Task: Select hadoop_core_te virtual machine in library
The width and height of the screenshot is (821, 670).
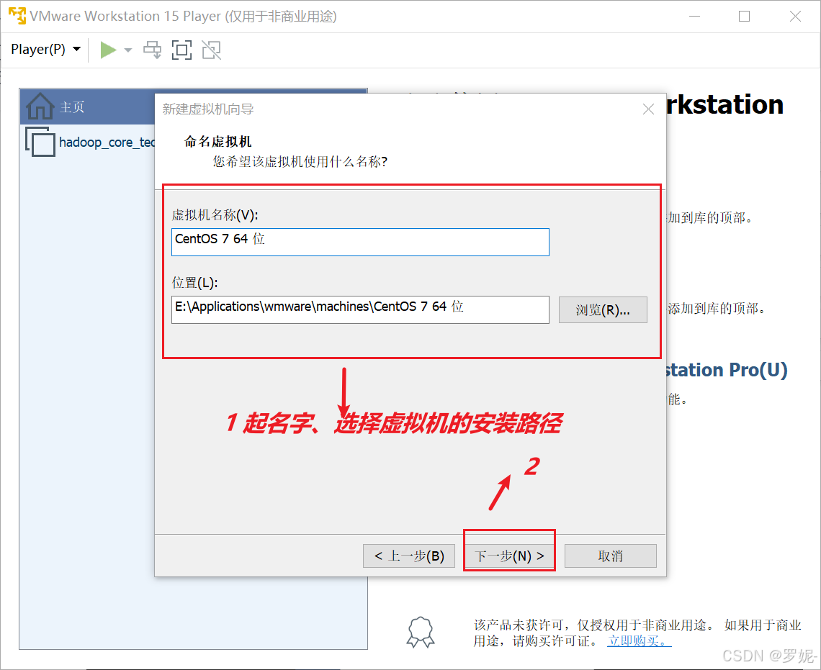Action: (x=91, y=142)
